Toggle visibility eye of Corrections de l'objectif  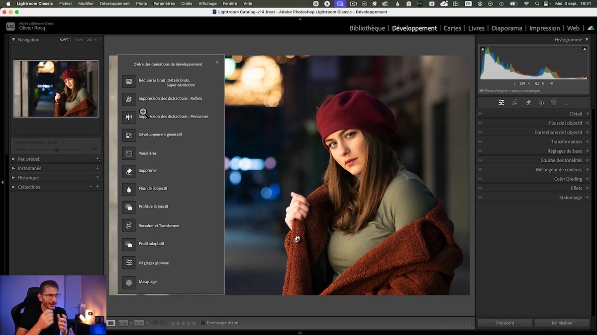(x=480, y=133)
